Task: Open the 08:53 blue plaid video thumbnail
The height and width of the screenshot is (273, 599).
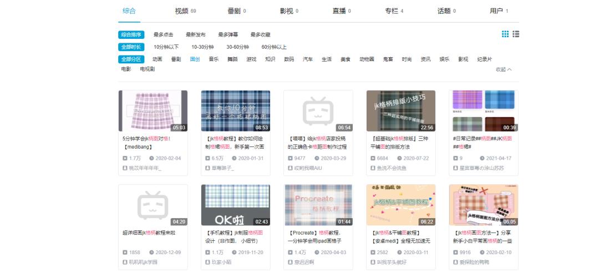Action: (236, 111)
